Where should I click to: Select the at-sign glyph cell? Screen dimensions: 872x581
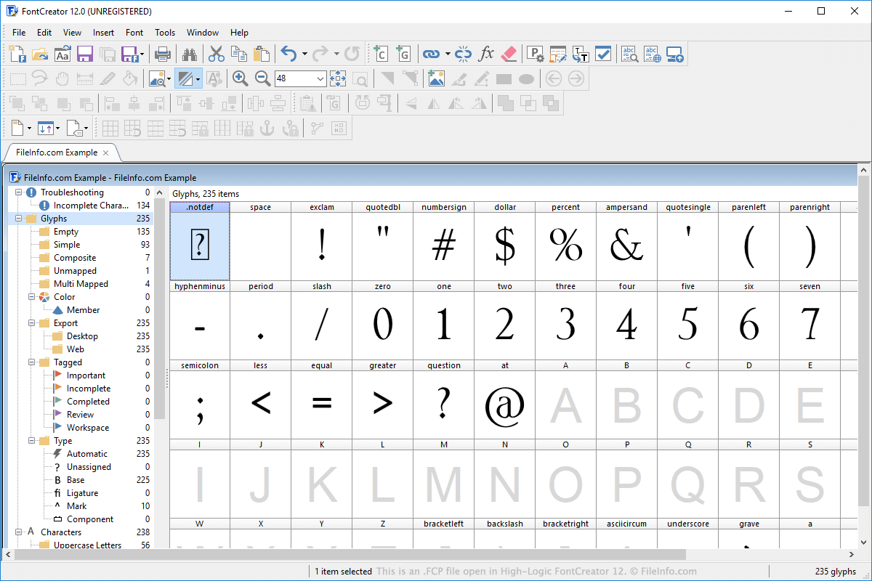(x=504, y=399)
